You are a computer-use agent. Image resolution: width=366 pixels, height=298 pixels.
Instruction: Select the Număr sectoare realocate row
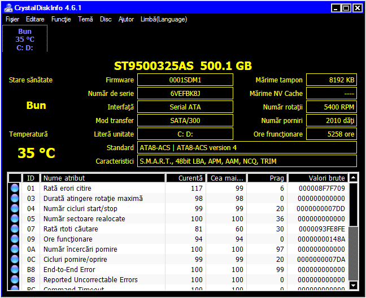click(x=178, y=218)
